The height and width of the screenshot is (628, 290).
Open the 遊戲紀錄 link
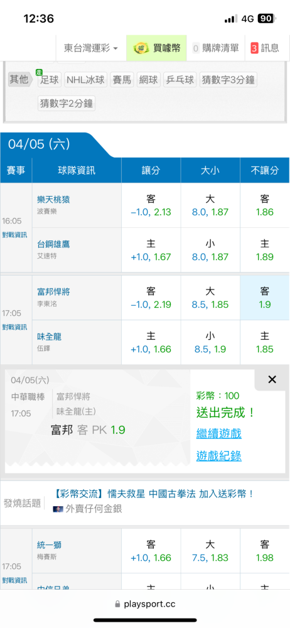pyautogui.click(x=219, y=455)
